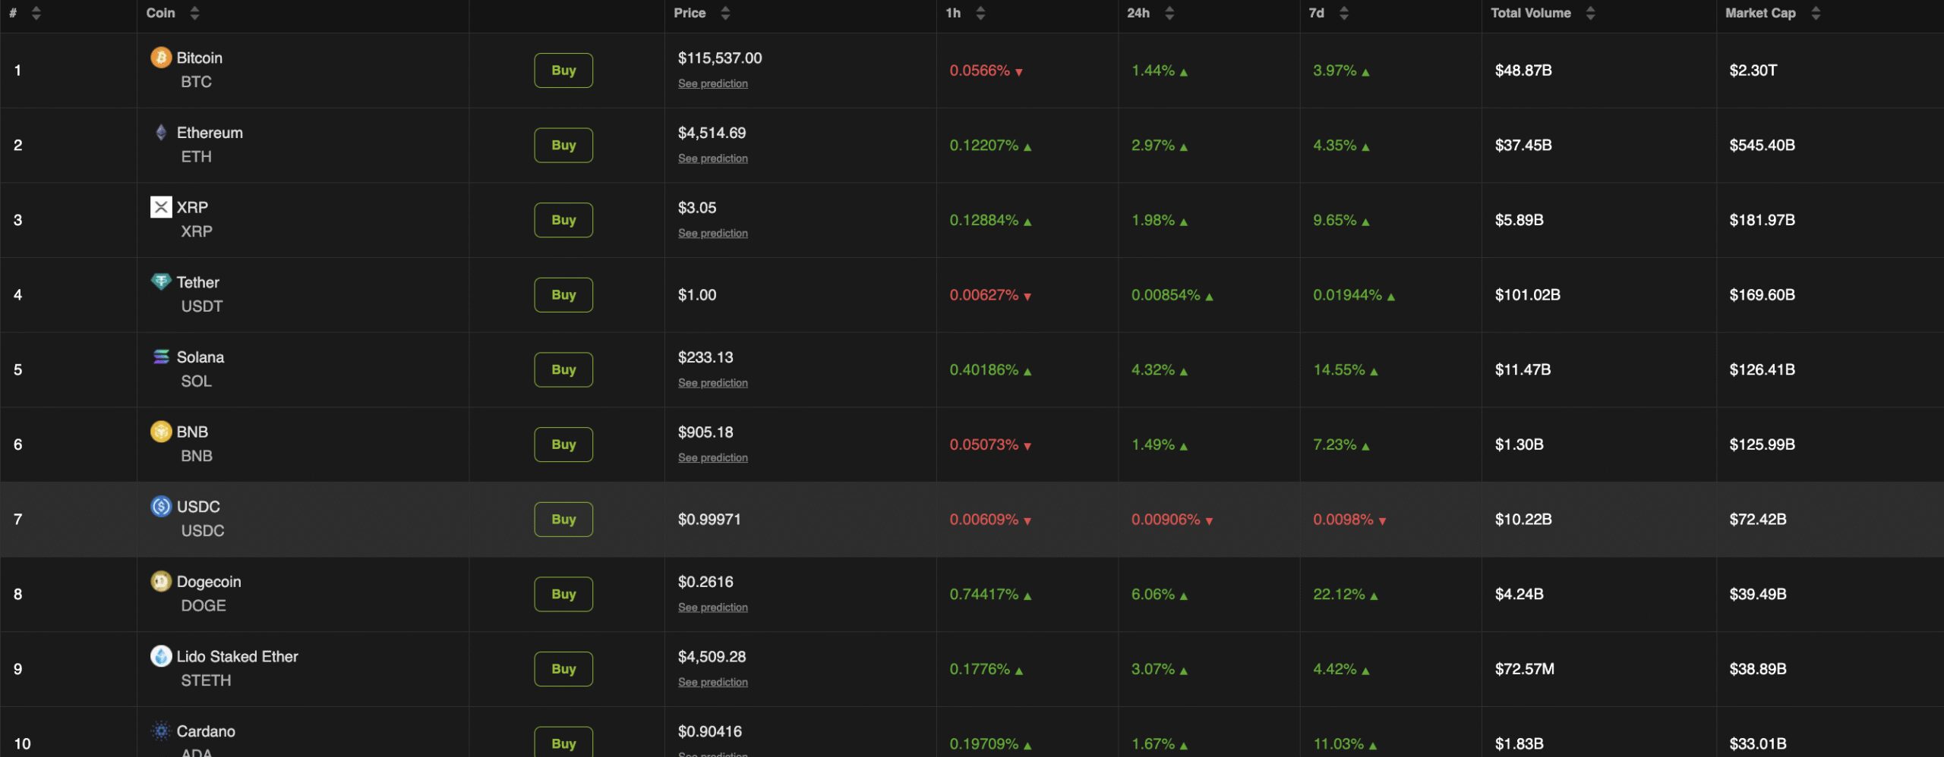This screenshot has height=757, width=1944.
Task: Click the Dogecoin logo icon
Action: click(161, 582)
